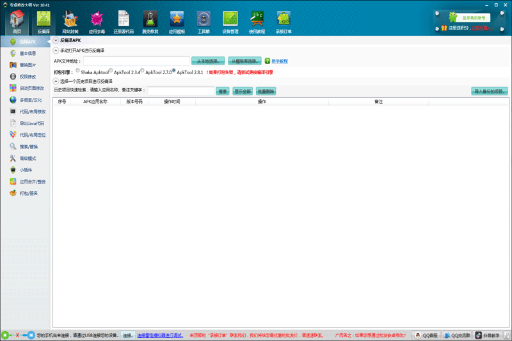Open the 新手教程 link

pos(280,61)
